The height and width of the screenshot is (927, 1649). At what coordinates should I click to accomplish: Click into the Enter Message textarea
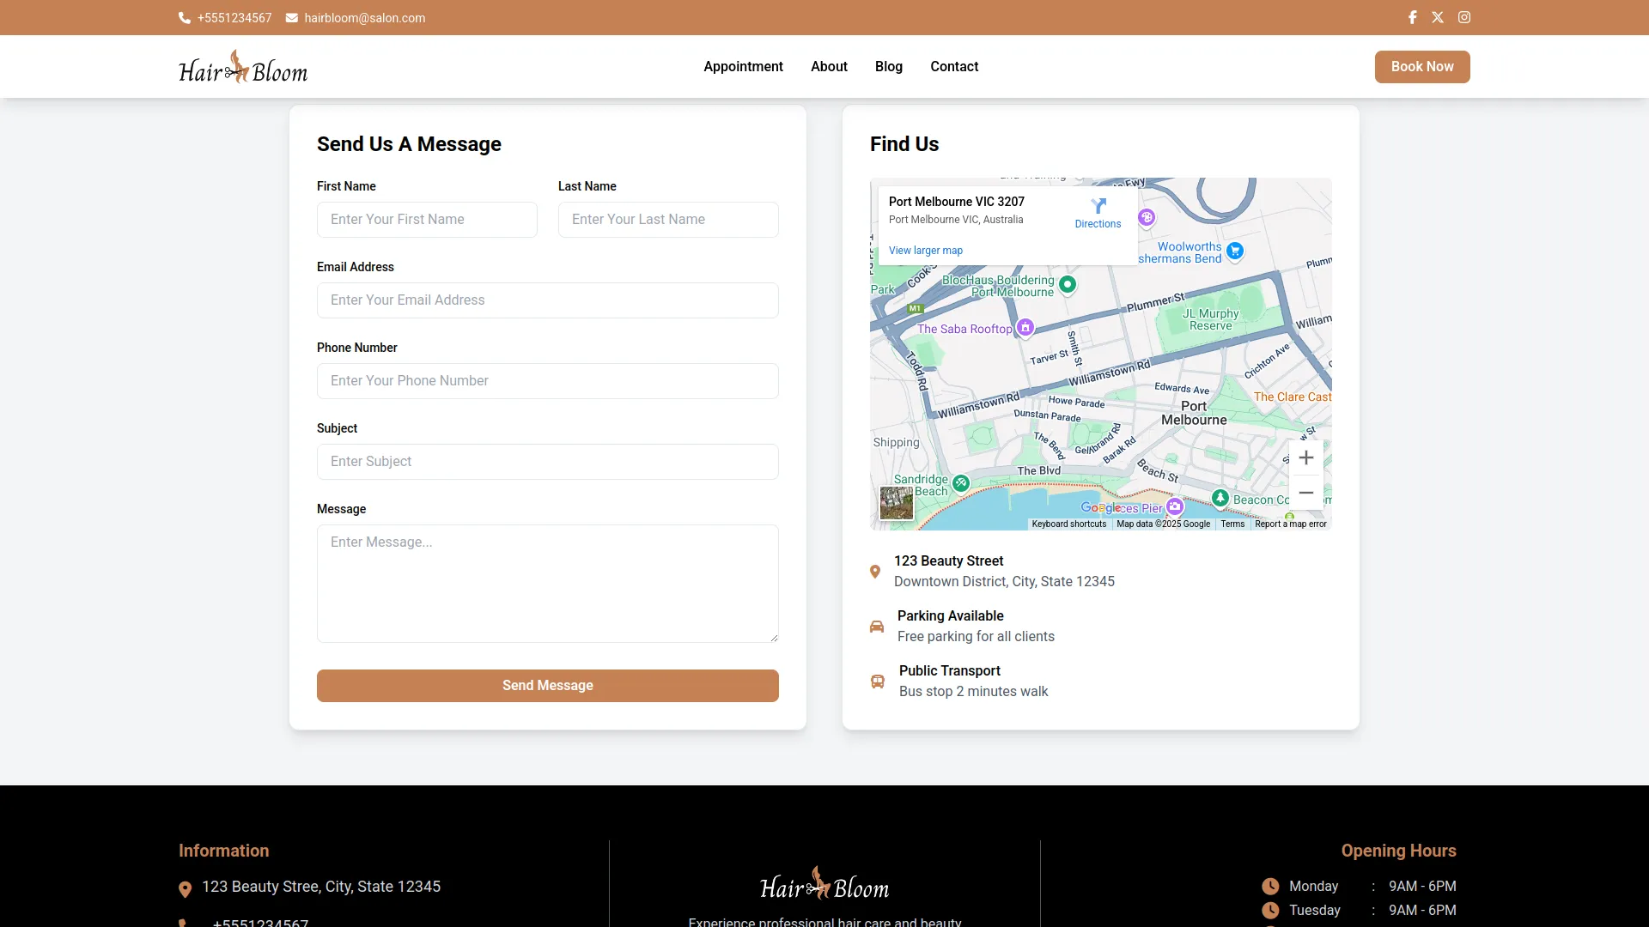pos(547,584)
